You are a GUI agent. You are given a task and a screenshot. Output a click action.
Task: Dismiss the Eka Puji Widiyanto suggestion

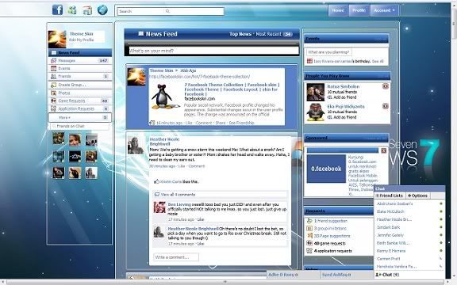click(x=386, y=106)
